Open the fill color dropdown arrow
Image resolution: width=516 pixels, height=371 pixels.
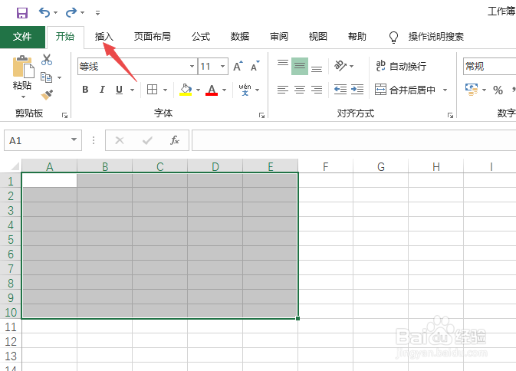198,90
